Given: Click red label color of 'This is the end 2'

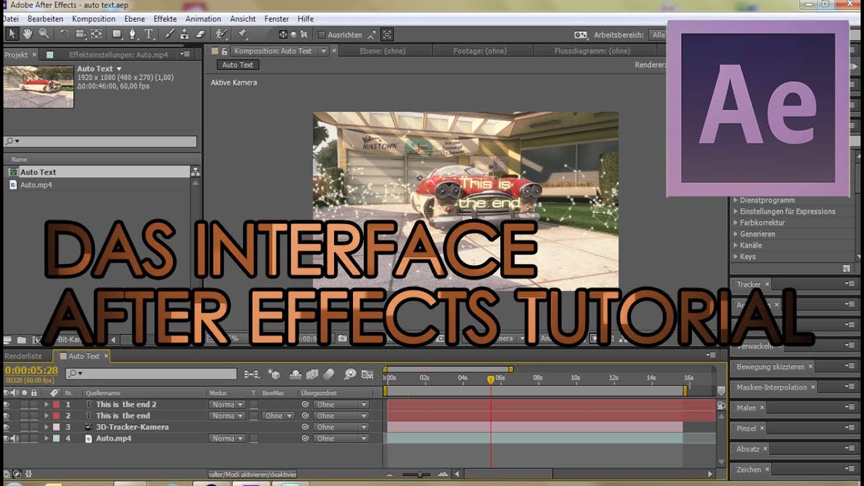Looking at the screenshot, I should [x=56, y=404].
